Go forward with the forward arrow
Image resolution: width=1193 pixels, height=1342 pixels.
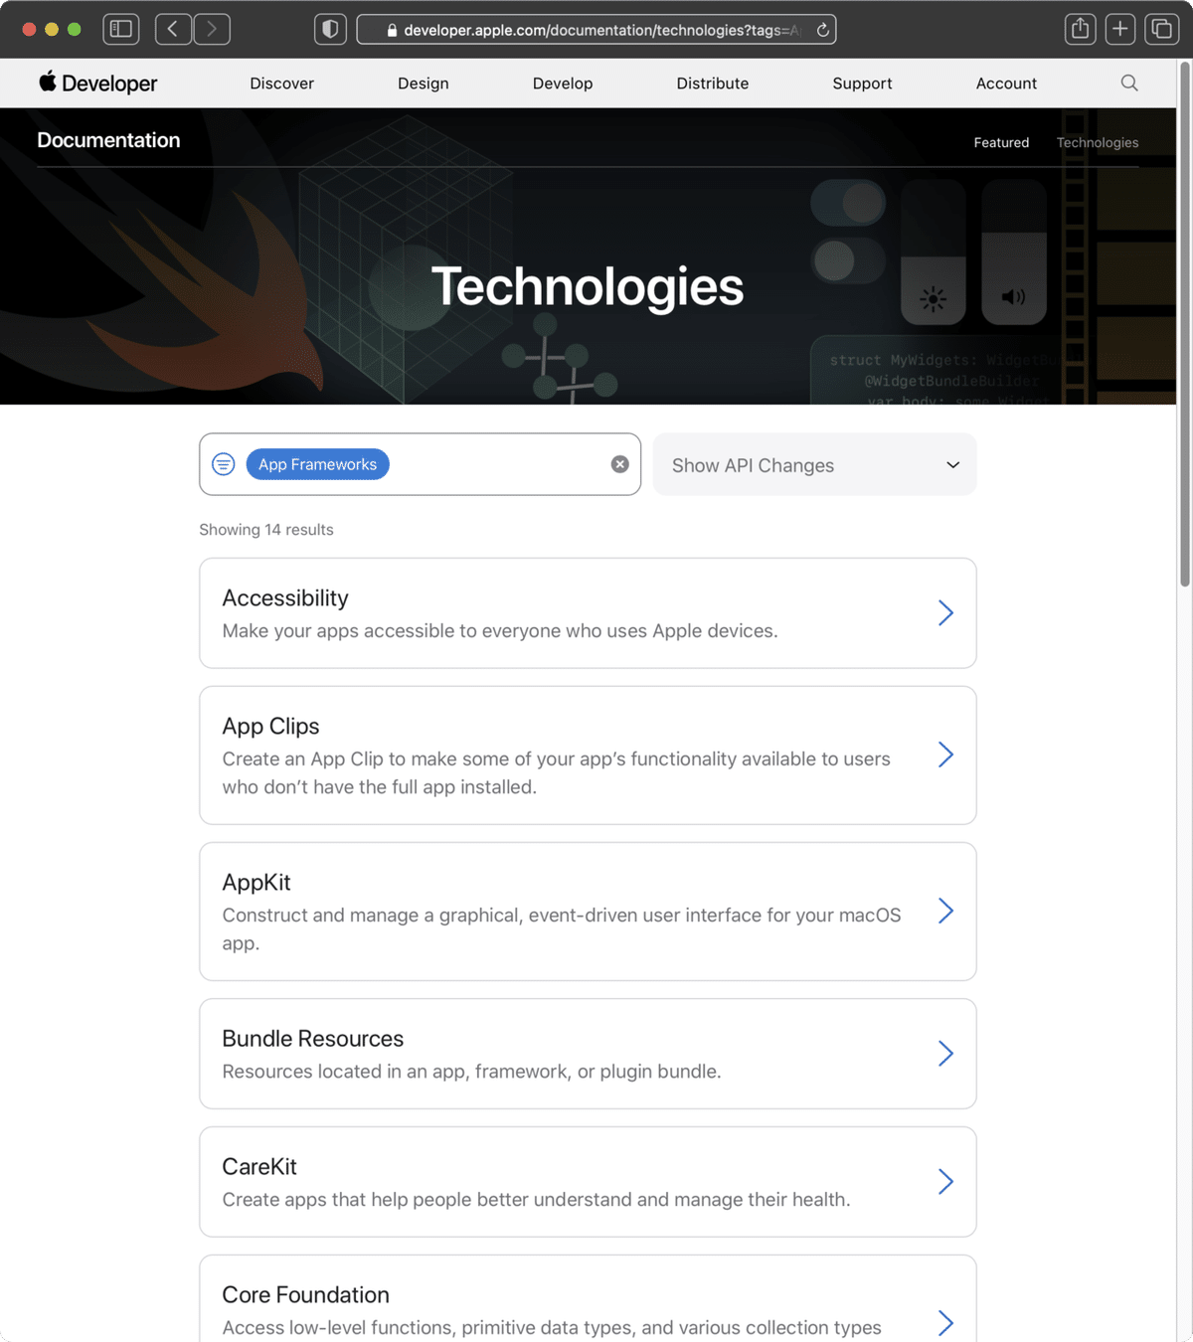click(x=212, y=29)
